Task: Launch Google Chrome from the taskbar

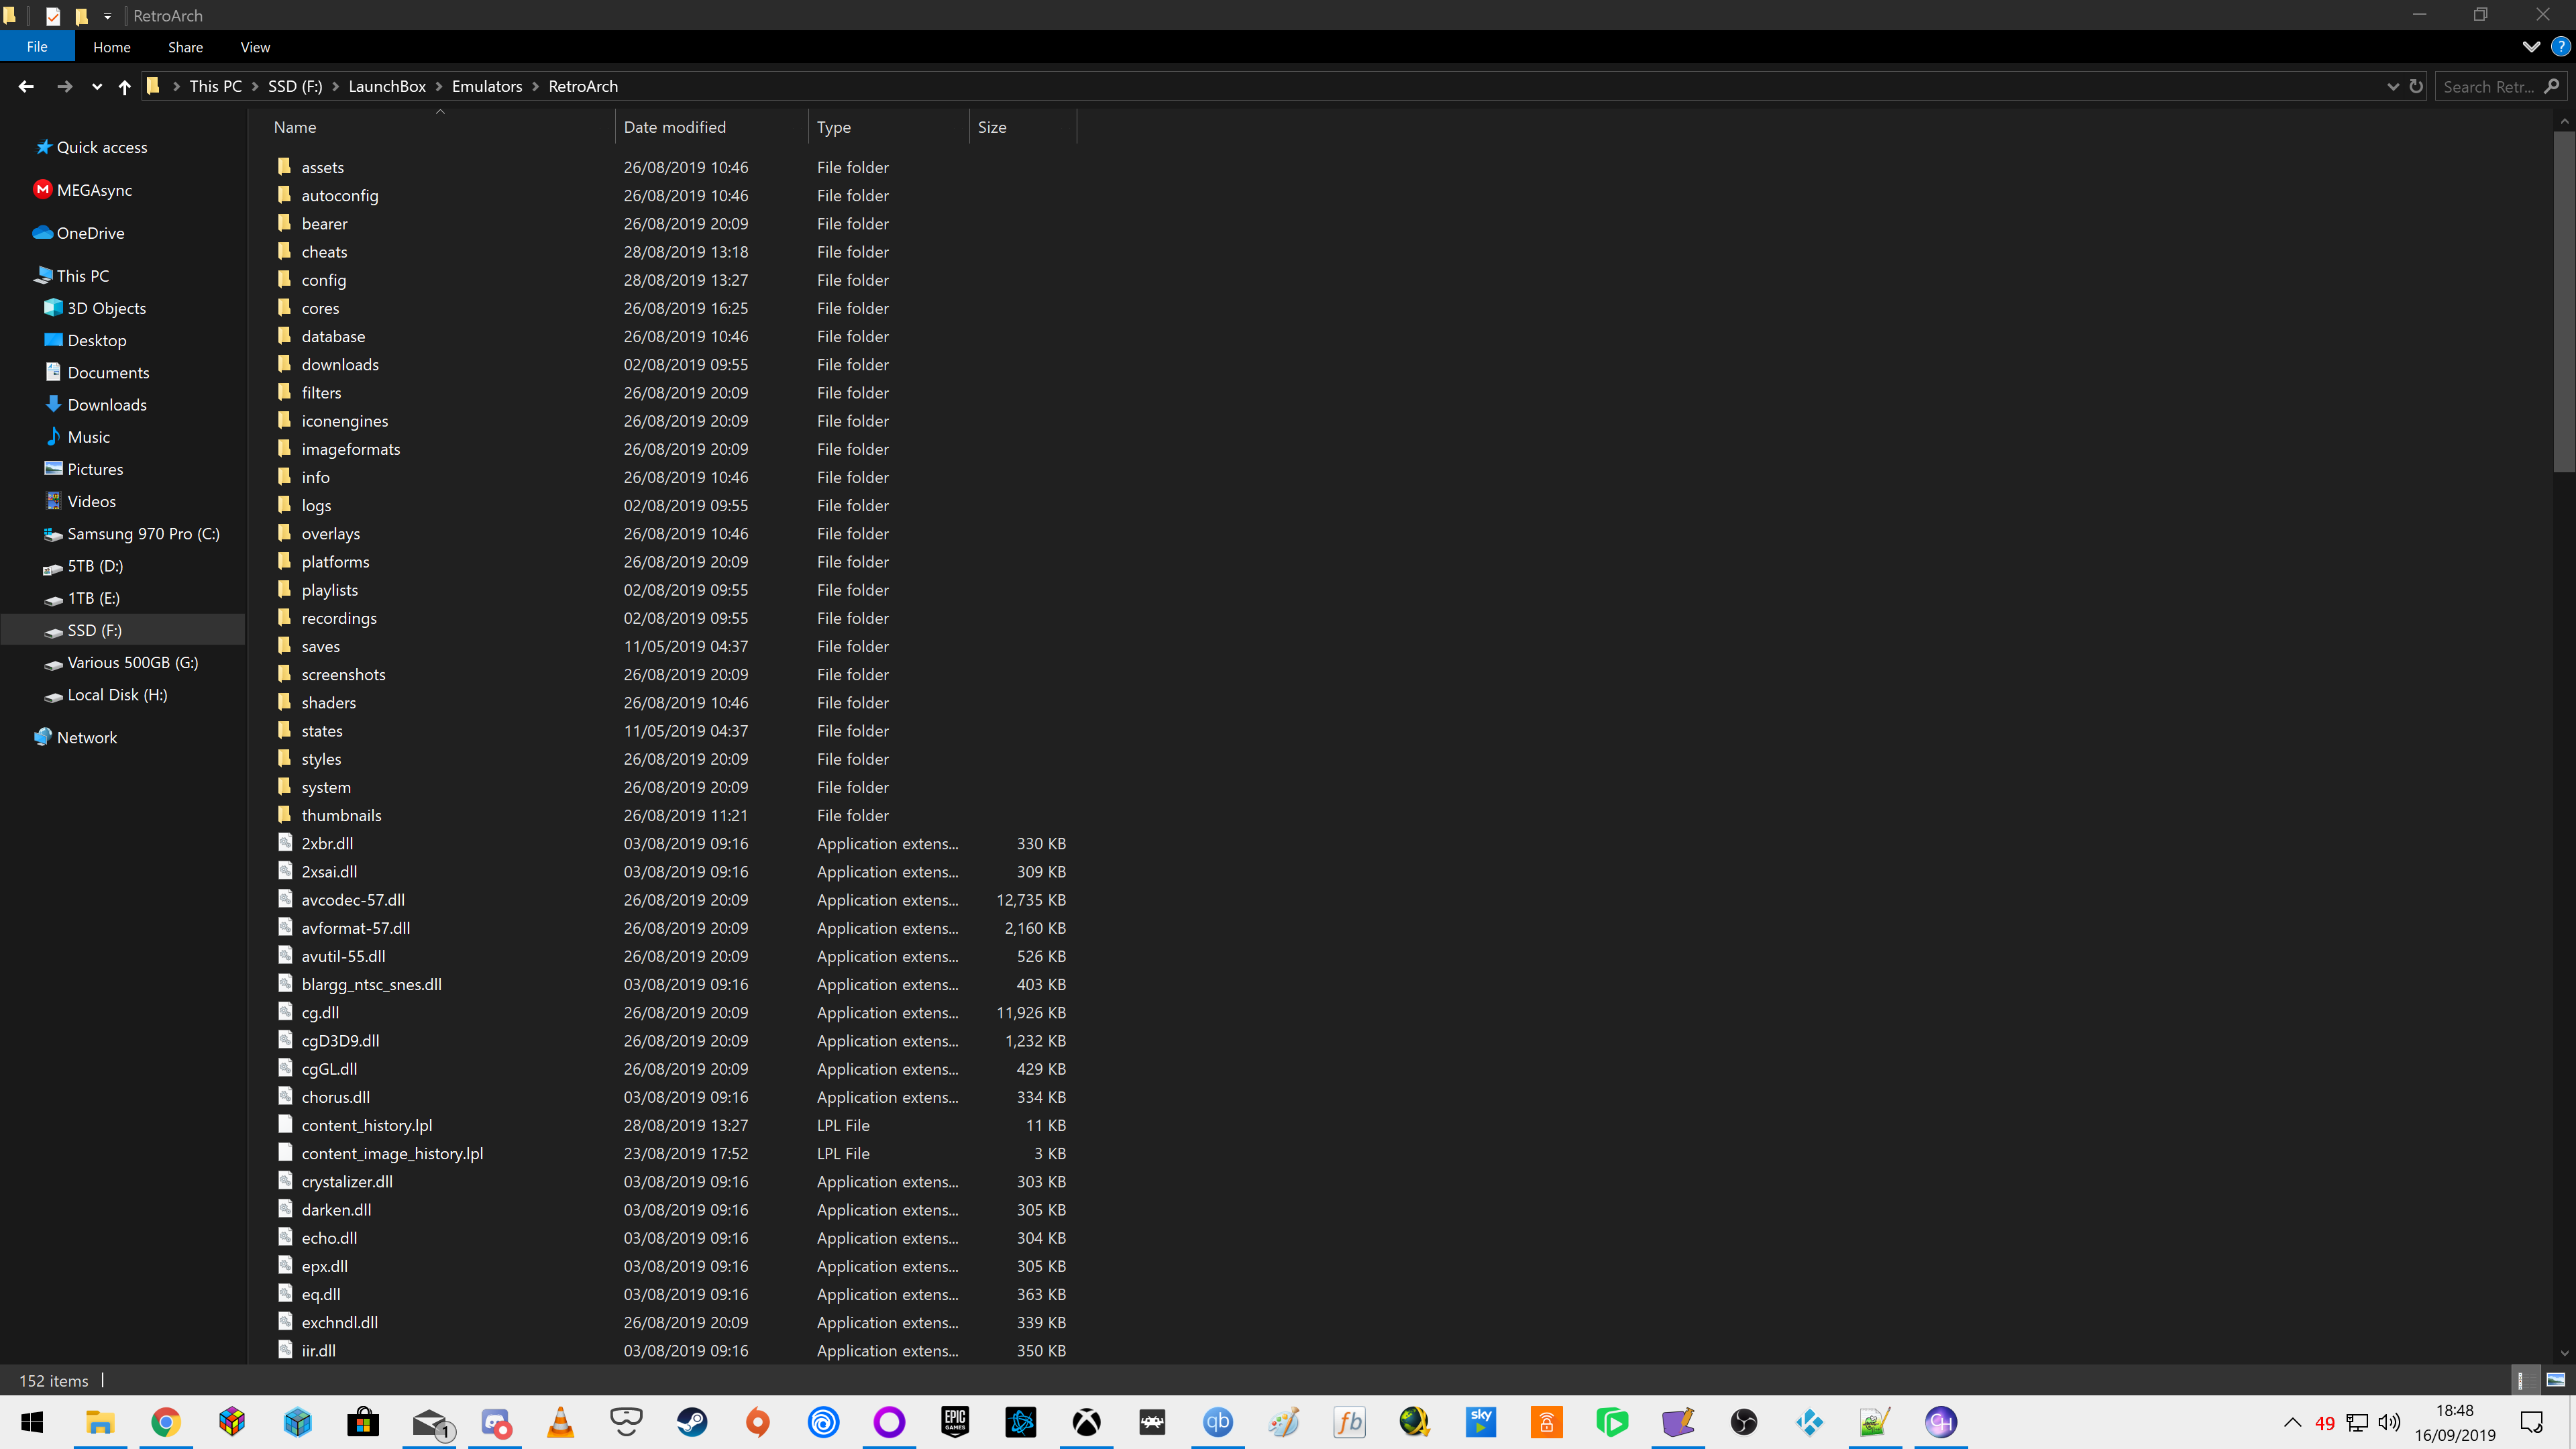Action: [x=166, y=1421]
